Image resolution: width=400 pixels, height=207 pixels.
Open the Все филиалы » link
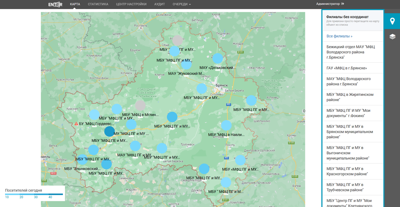click(339, 36)
